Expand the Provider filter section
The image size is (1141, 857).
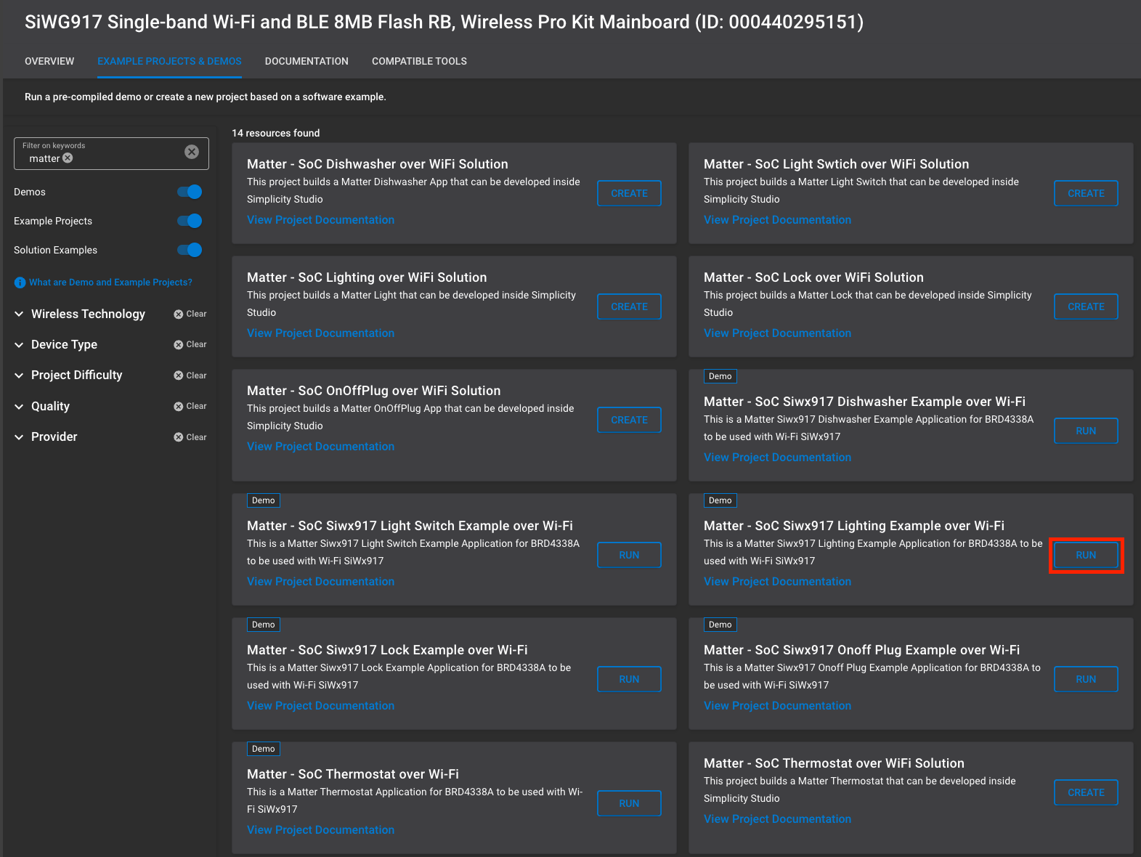[x=20, y=437]
